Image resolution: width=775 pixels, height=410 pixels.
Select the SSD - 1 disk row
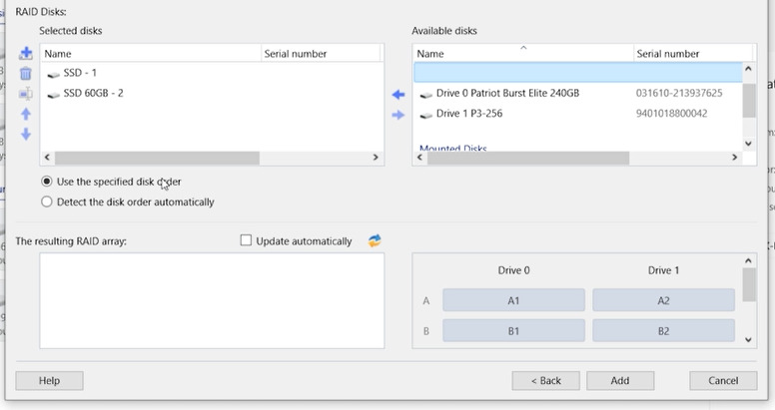212,73
